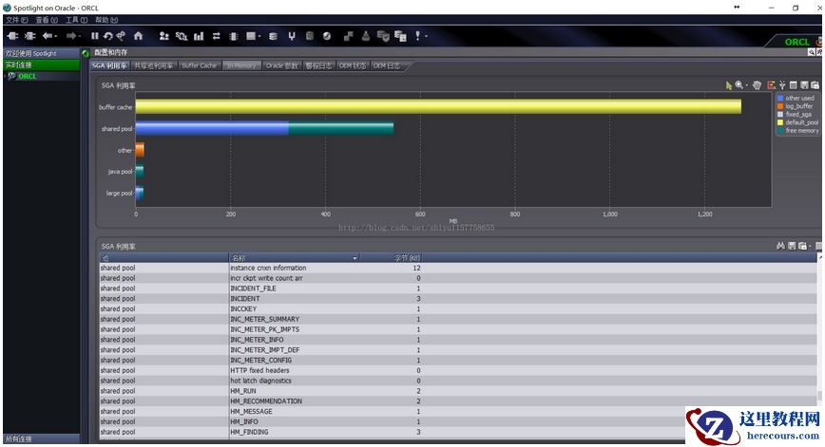Go forward with the right arrow icon
825x447 pixels.
(x=70, y=36)
